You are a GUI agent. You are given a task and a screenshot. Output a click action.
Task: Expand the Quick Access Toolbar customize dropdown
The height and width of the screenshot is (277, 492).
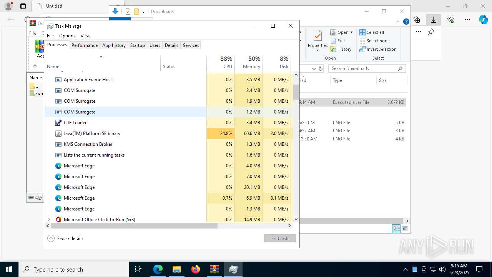(143, 12)
